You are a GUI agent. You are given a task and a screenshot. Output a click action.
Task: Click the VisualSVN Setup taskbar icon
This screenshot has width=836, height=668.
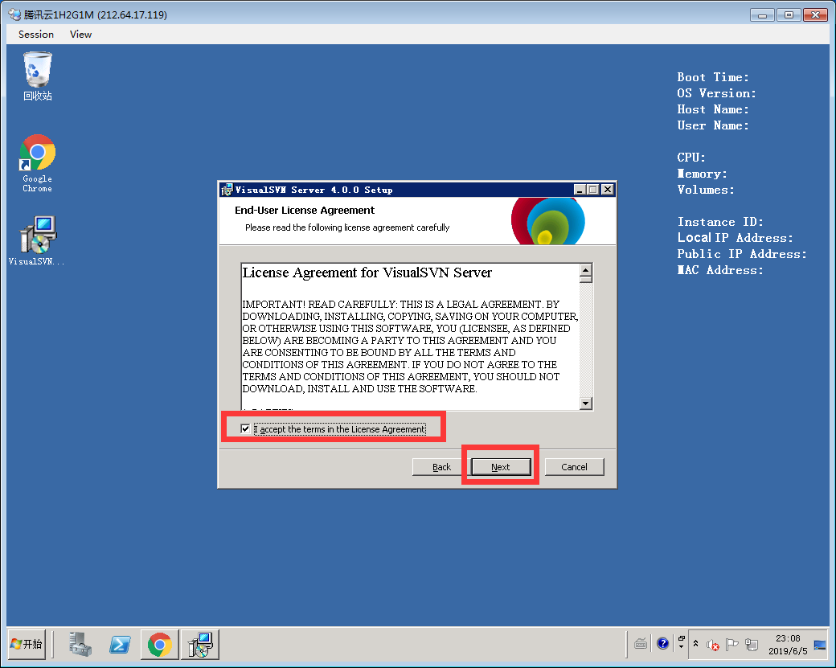(x=199, y=644)
